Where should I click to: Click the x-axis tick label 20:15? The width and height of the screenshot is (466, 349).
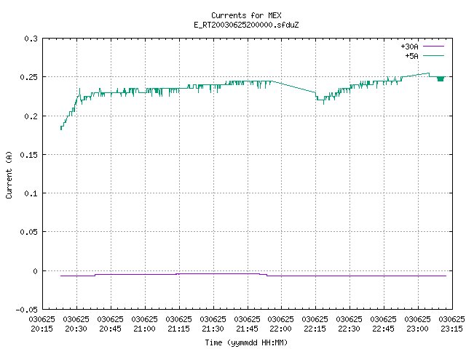click(42, 329)
